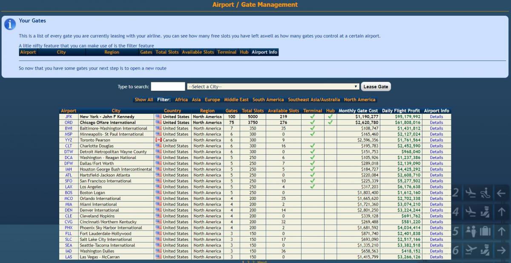This screenshot has width=511, height=263.
Task: Open Details for Toronto Pearson
Action: pyautogui.click(x=436, y=140)
